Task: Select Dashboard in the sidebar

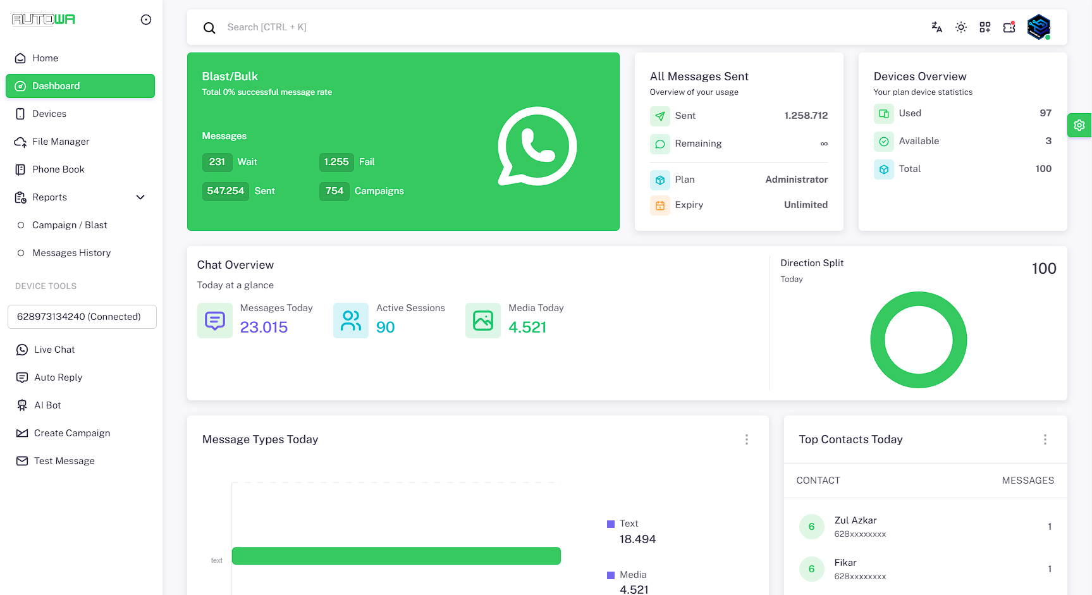Action: pyautogui.click(x=56, y=85)
